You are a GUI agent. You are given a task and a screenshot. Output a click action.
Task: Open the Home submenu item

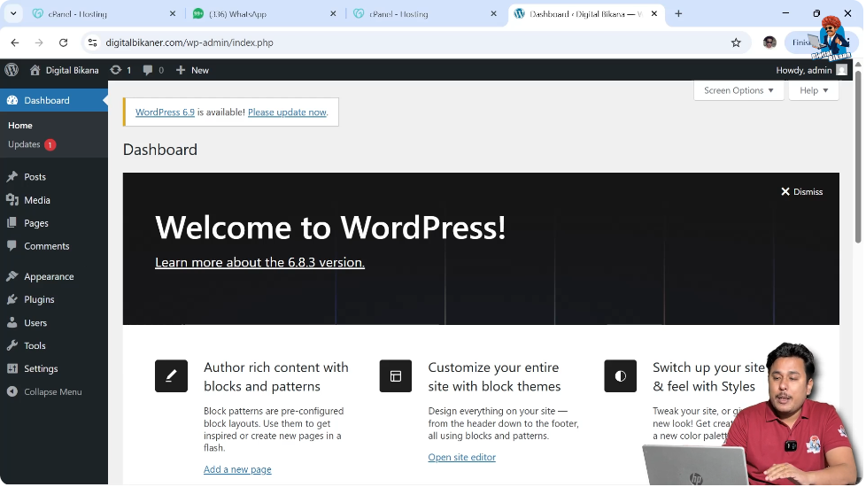click(x=20, y=126)
